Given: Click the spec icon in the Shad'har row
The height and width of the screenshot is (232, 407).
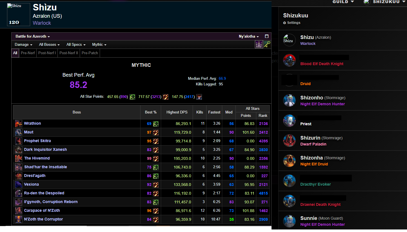Looking at the screenshot, I should [x=156, y=167].
